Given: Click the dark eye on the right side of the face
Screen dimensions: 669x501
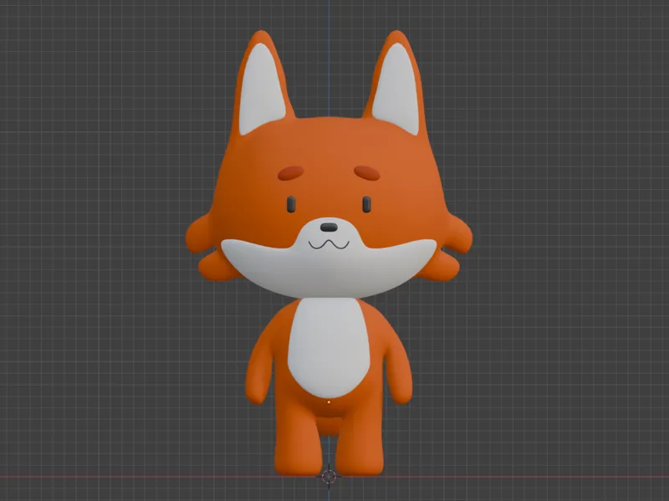Looking at the screenshot, I should pos(366,204).
